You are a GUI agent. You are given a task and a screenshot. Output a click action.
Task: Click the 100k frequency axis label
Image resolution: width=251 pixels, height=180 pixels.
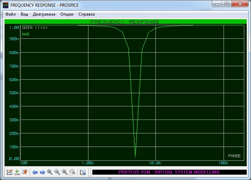[x=224, y=163]
